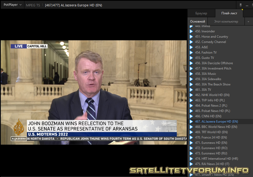Click play icon beside ALJazeera Europe HD
This screenshot has height=177, width=253.
[191, 122]
